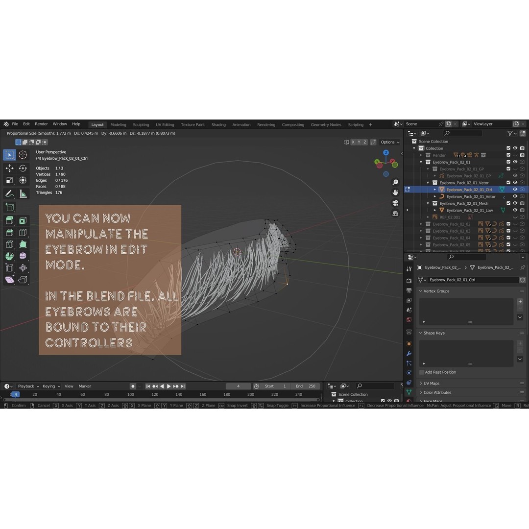The height and width of the screenshot is (529, 529).
Task: Select the Select Box tool
Action: pyautogui.click(x=9, y=155)
